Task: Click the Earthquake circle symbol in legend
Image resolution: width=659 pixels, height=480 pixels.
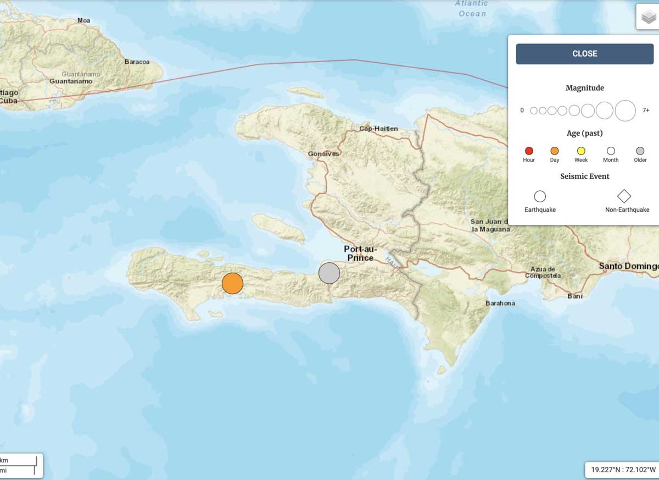Action: (540, 196)
